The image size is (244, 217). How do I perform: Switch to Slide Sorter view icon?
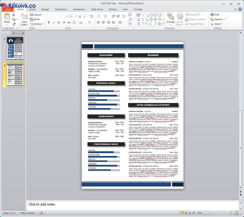tap(186, 213)
